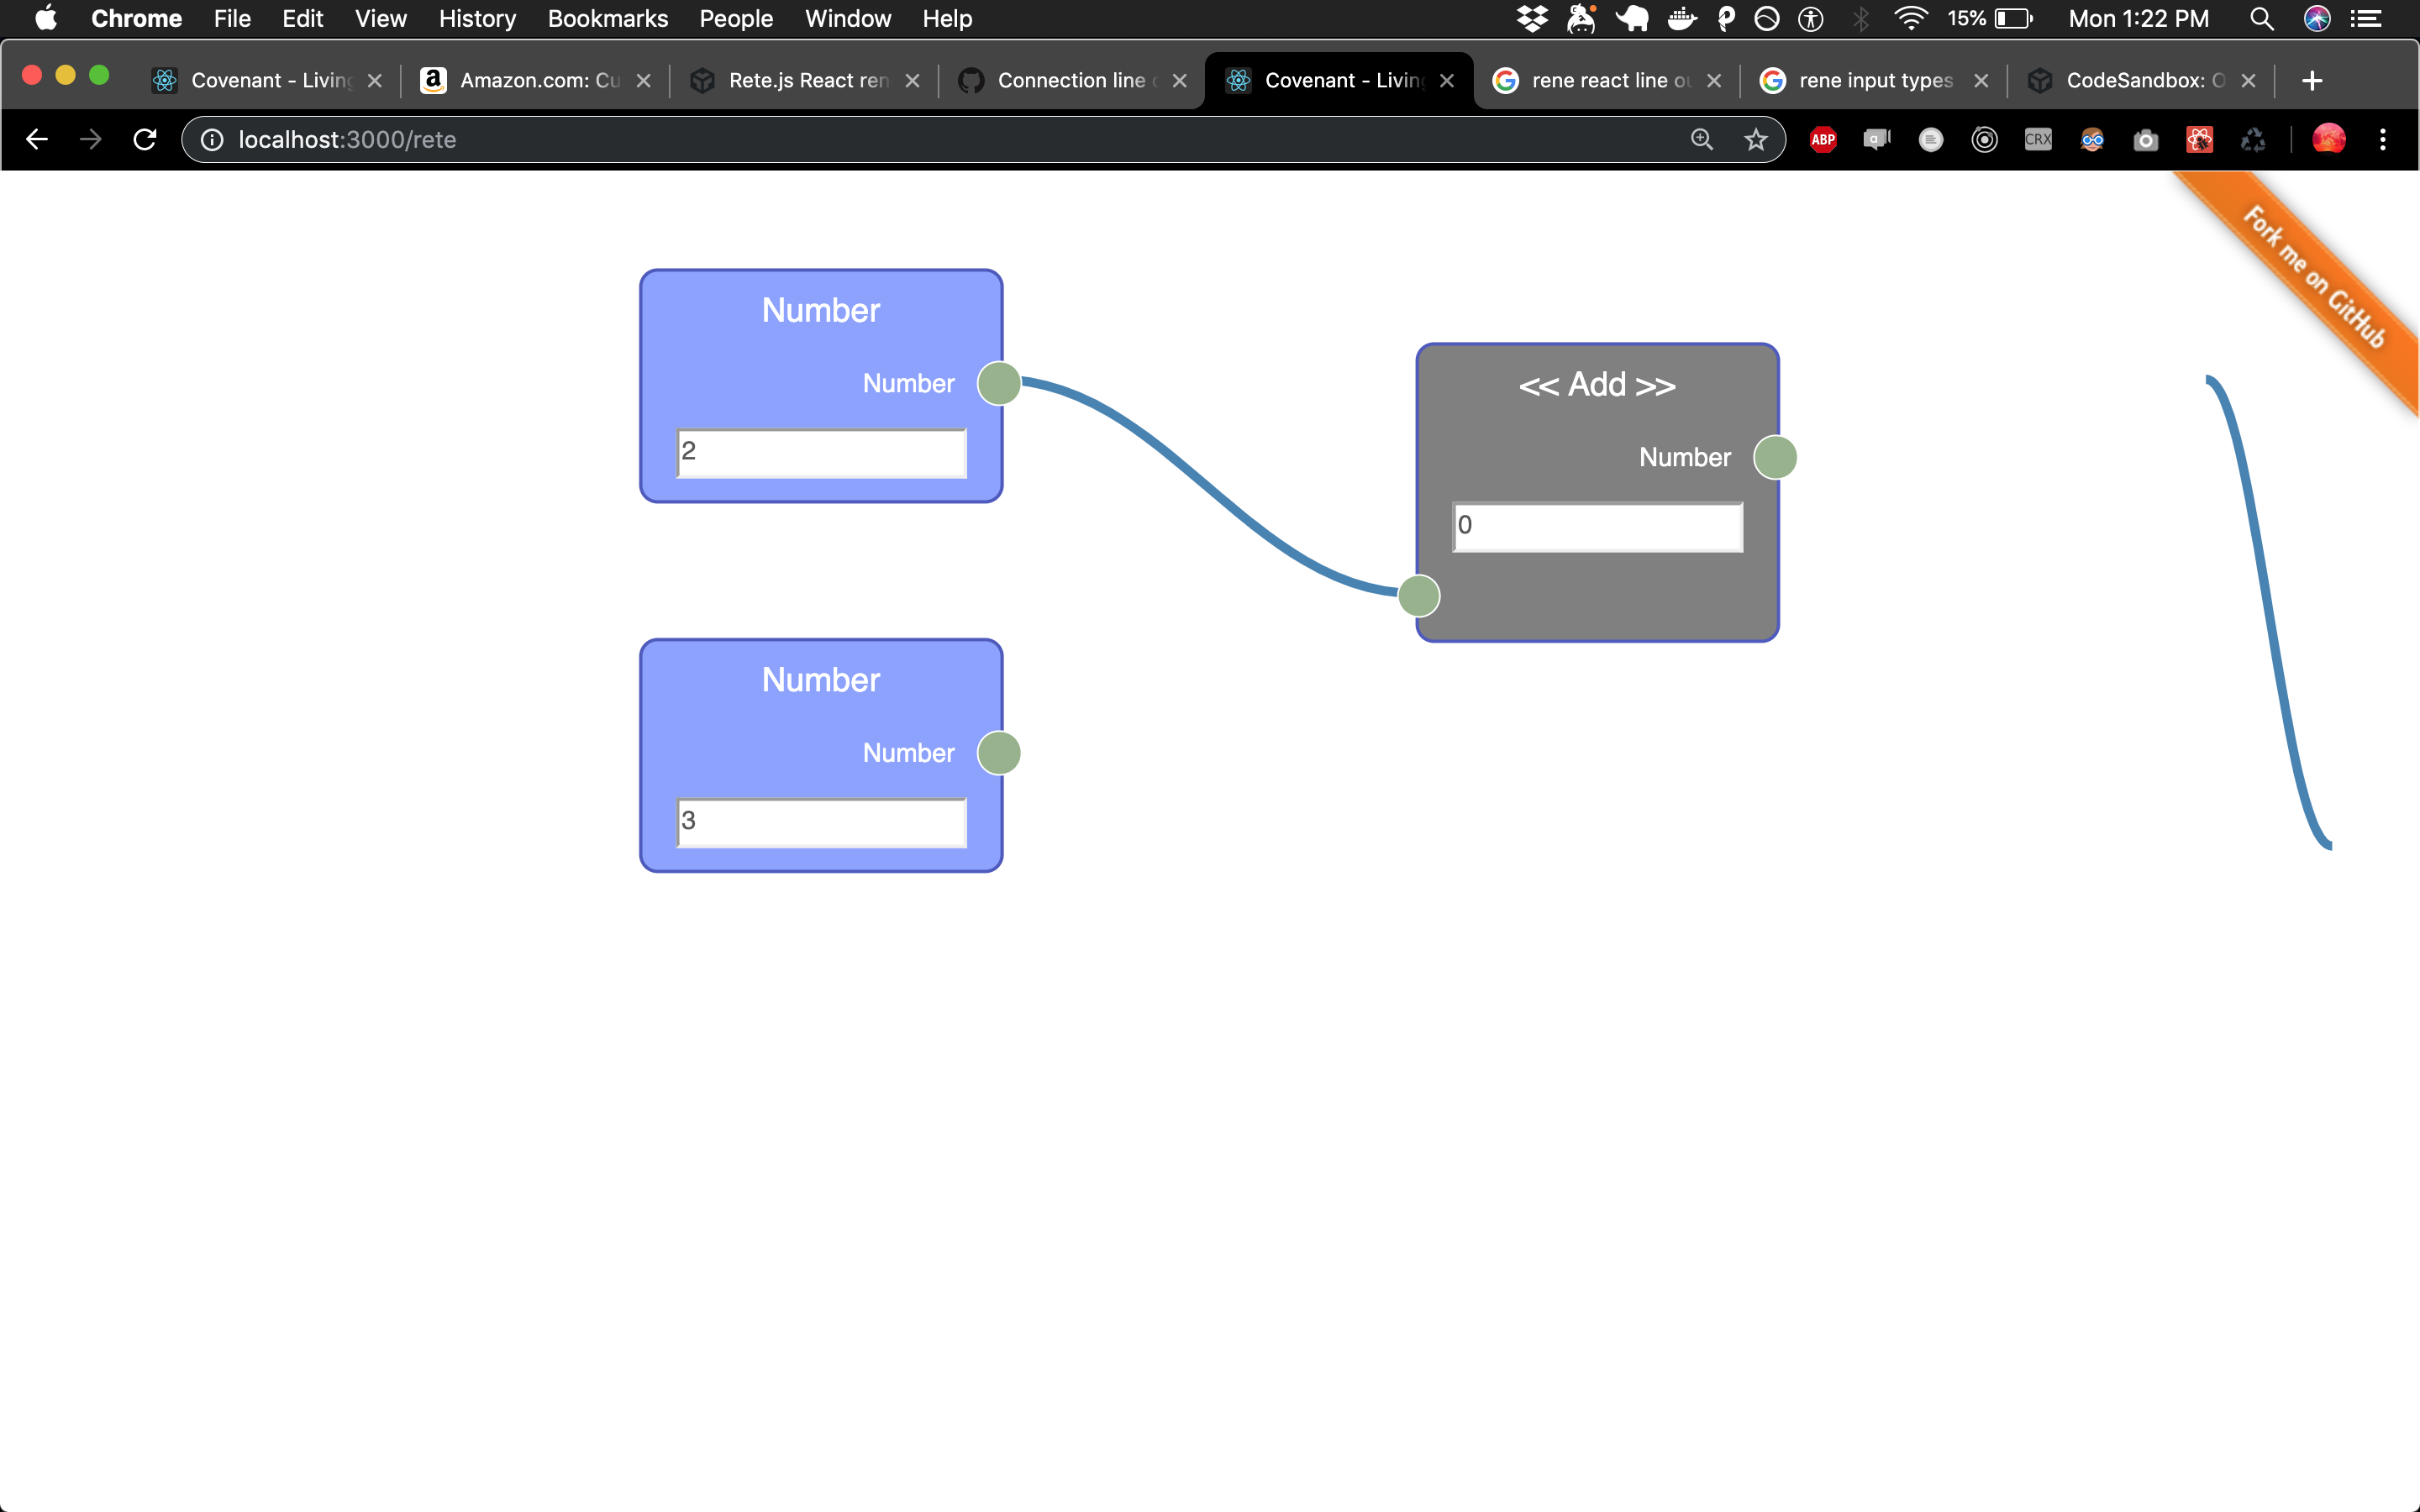Bookmark this page with the star icon
Screen dimensions: 2420x1512
click(1755, 140)
